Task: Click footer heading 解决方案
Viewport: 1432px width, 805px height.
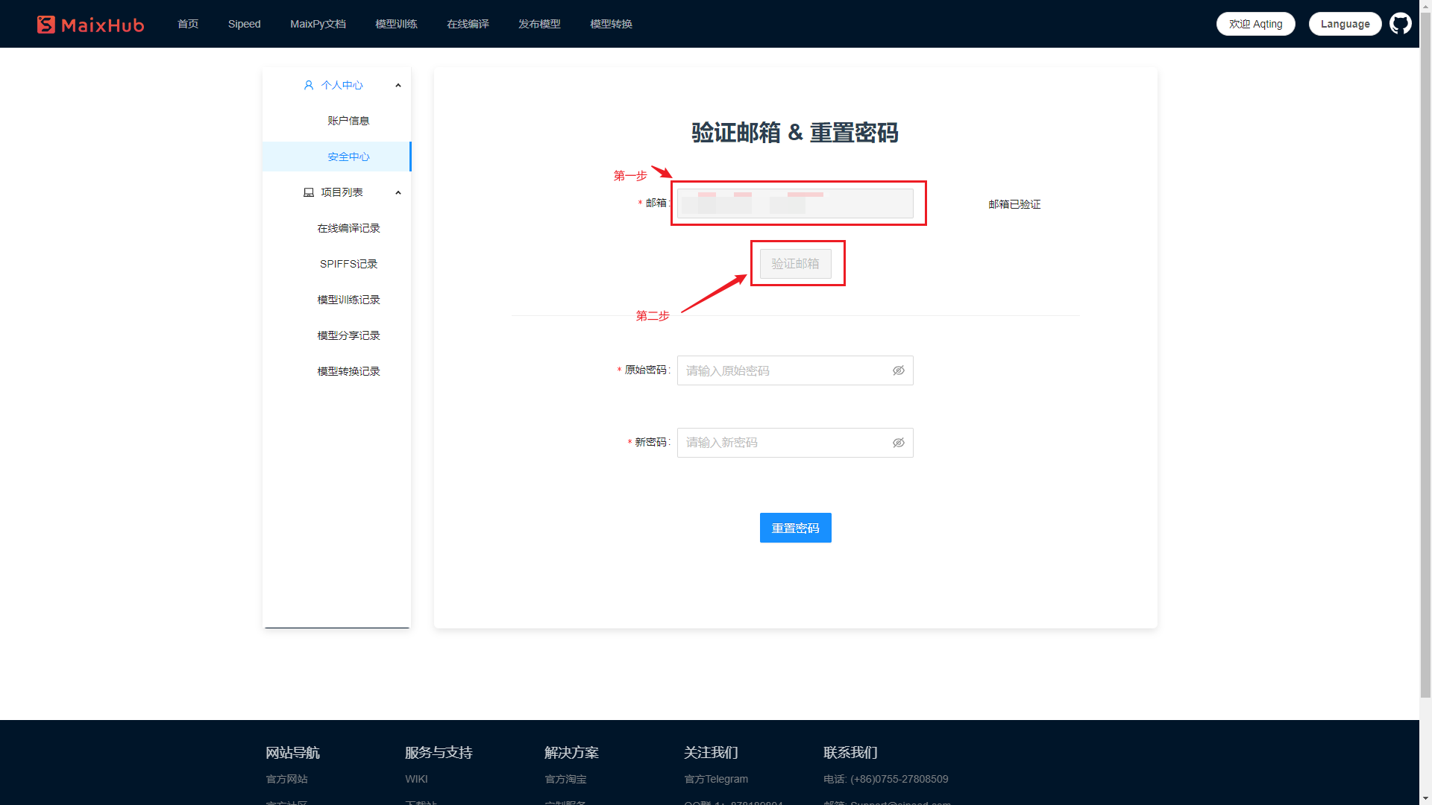Action: pos(571,753)
